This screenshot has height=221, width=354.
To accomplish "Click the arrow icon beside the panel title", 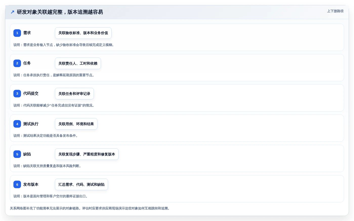I will (12, 12).
